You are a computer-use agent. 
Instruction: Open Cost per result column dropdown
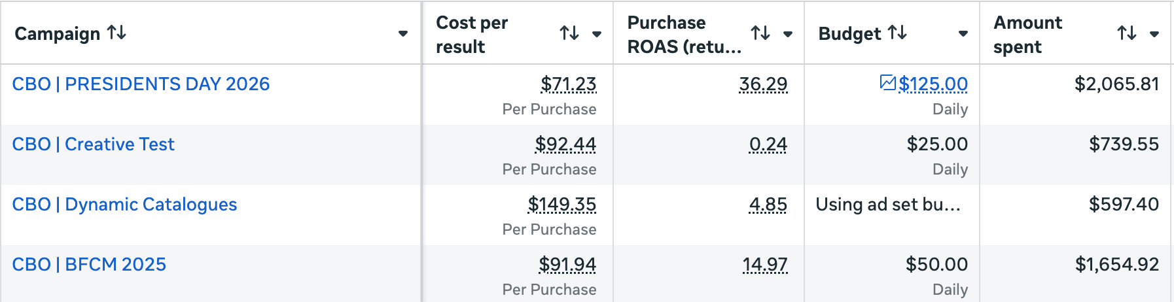(597, 34)
